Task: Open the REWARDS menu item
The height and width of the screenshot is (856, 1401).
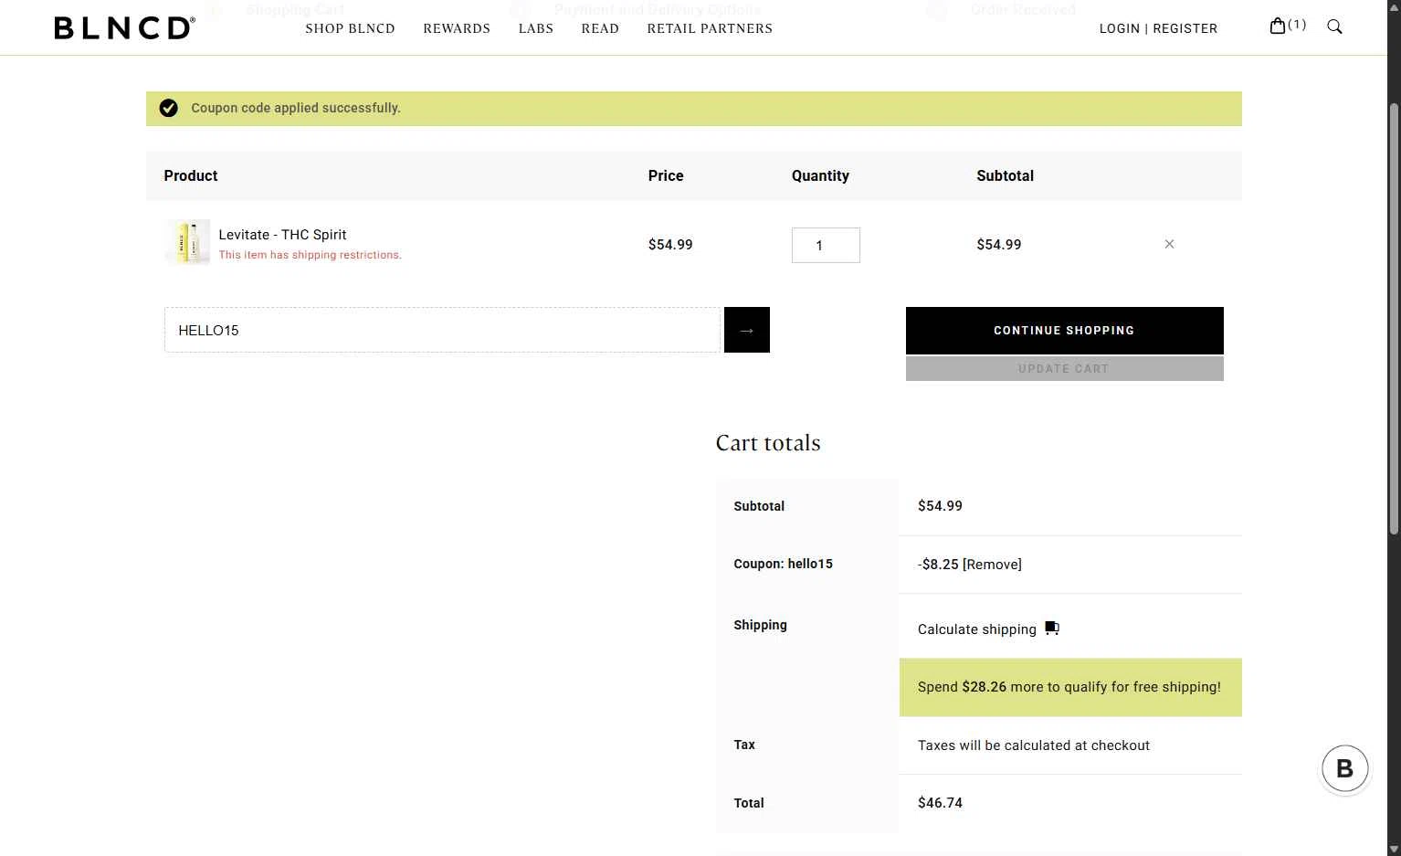Action: coord(457,28)
